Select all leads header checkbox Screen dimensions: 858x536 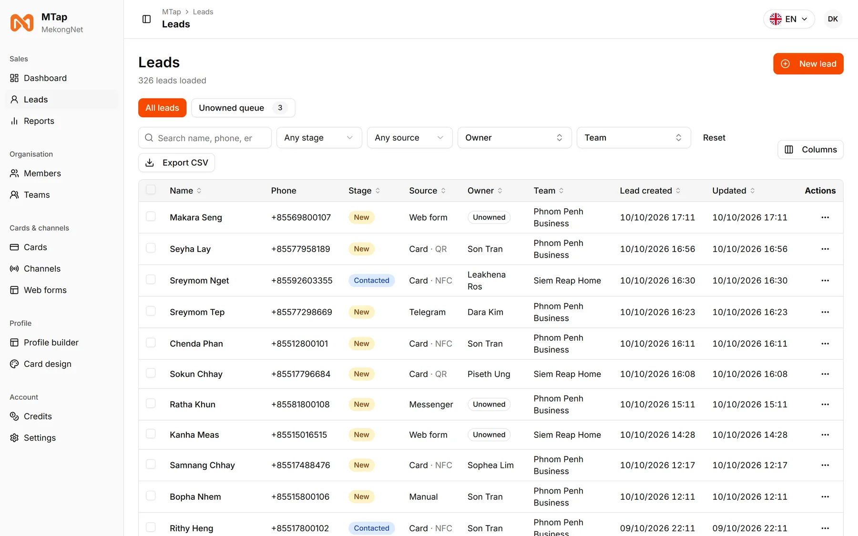151,190
